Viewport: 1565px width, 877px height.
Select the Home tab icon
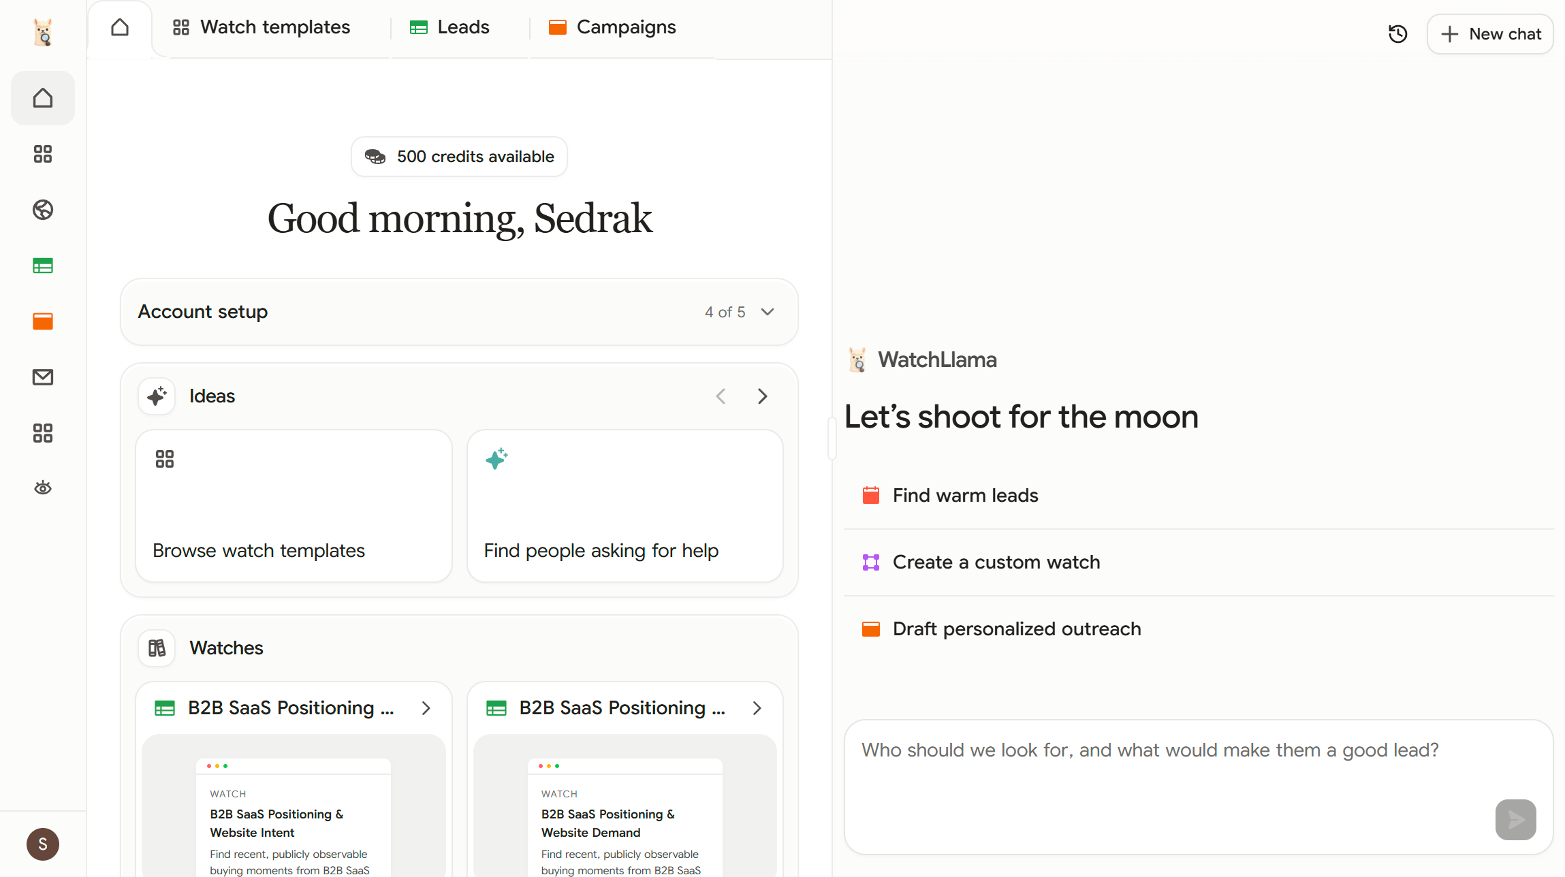(120, 27)
